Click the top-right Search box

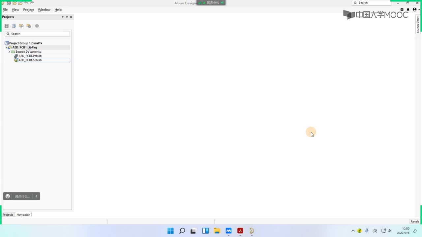(x=371, y=3)
